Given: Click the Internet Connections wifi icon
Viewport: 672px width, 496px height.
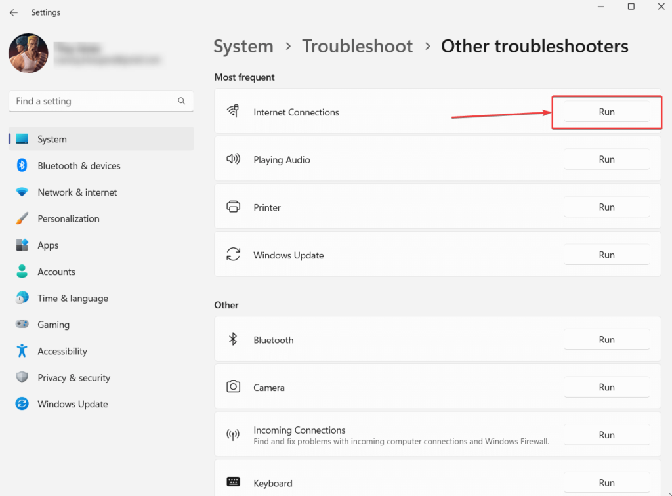Looking at the screenshot, I should [x=233, y=111].
